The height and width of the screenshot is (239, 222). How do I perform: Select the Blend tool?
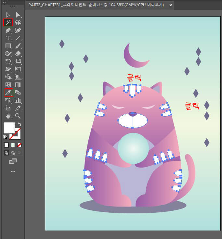pyautogui.click(x=18, y=92)
